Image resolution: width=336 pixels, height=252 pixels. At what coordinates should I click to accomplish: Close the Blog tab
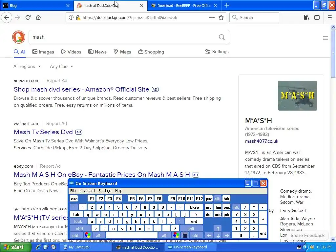(68, 6)
